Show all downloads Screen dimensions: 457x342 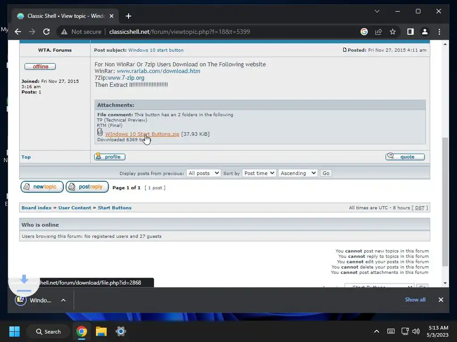tap(415, 300)
